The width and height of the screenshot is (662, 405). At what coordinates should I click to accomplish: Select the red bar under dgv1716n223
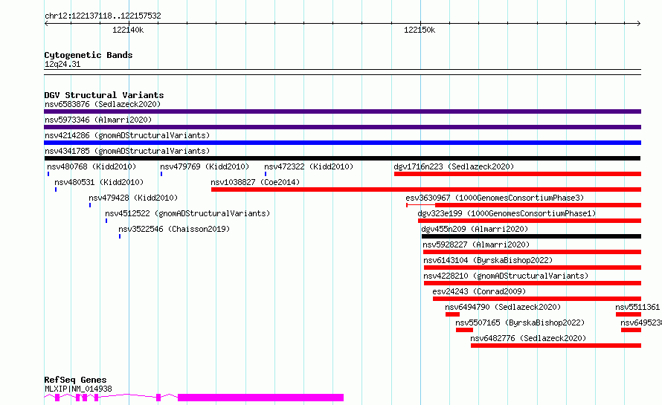tap(518, 174)
